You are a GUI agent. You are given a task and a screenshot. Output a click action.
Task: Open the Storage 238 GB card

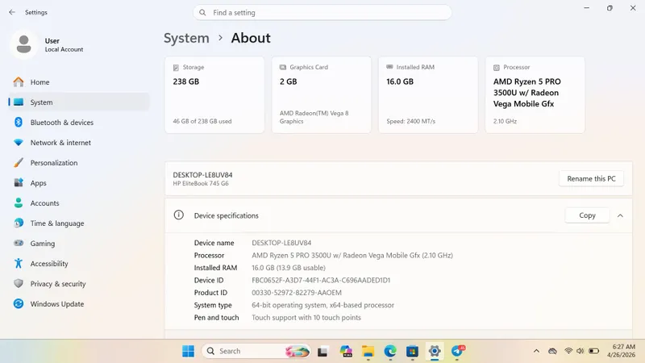tap(214, 94)
